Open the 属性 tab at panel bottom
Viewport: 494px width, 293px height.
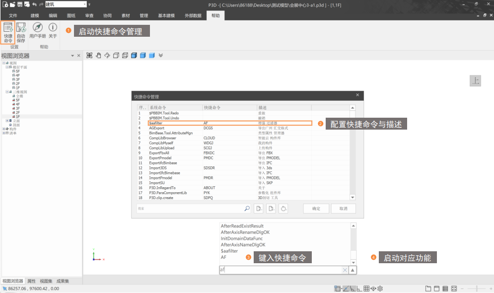click(x=31, y=281)
